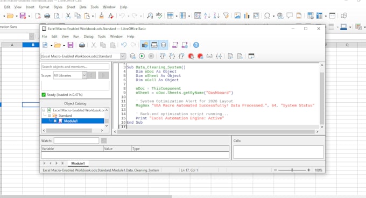Open the File menu in Basic IDE
Viewport: 366px width, 198px height.
[44, 37]
